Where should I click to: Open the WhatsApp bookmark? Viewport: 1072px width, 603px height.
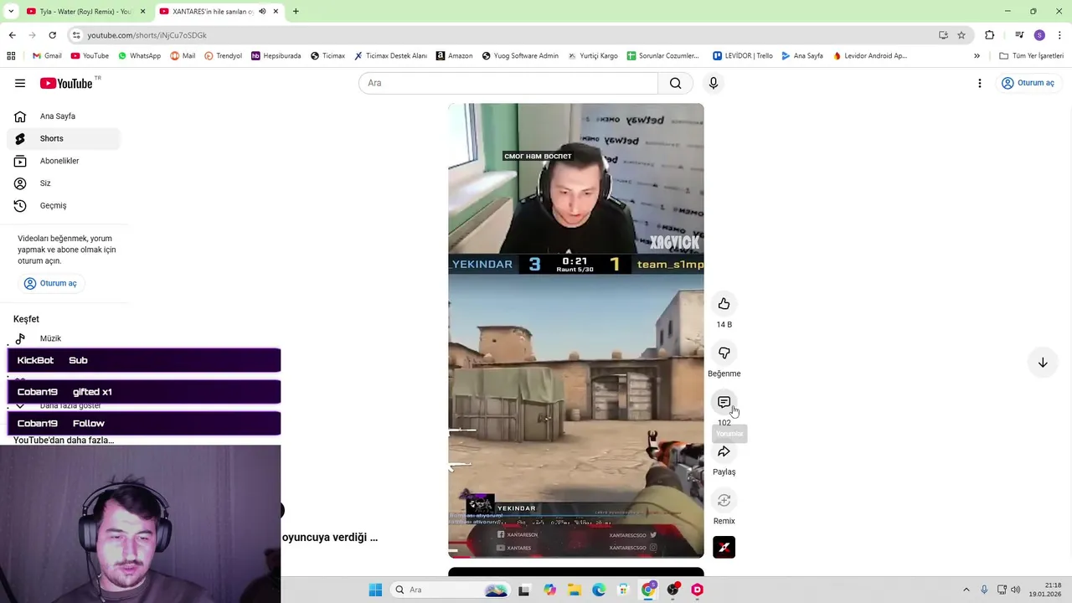point(139,56)
